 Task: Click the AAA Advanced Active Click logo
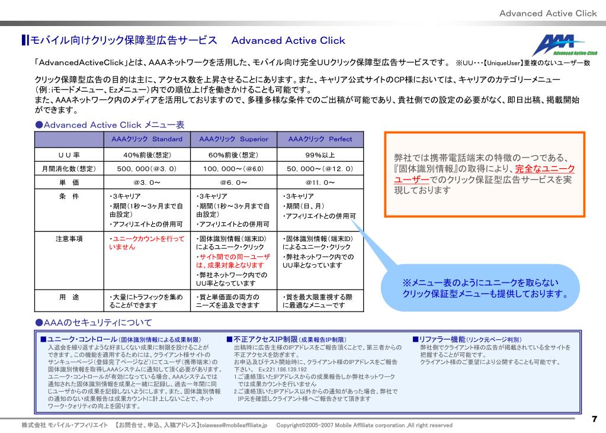click(565, 45)
